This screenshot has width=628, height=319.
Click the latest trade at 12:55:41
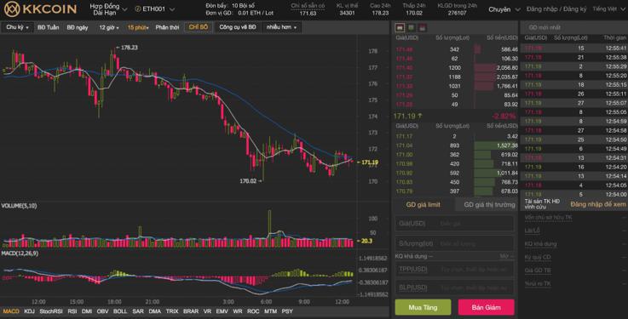[x=574, y=48]
